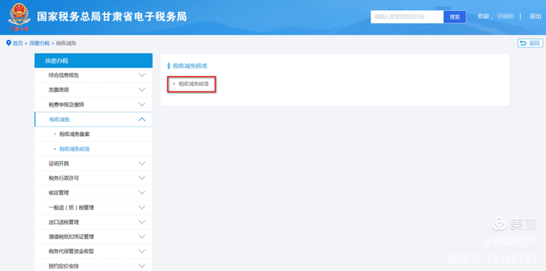The image size is (546, 271).
Task: Expand the 一般退（抵）税管理 chevron
Action: click(x=142, y=207)
